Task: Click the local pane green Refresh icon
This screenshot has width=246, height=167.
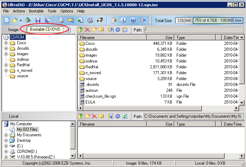Action: pyautogui.click(x=125, y=116)
